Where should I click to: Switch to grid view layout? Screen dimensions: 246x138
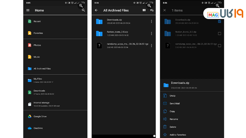tap(144, 10)
